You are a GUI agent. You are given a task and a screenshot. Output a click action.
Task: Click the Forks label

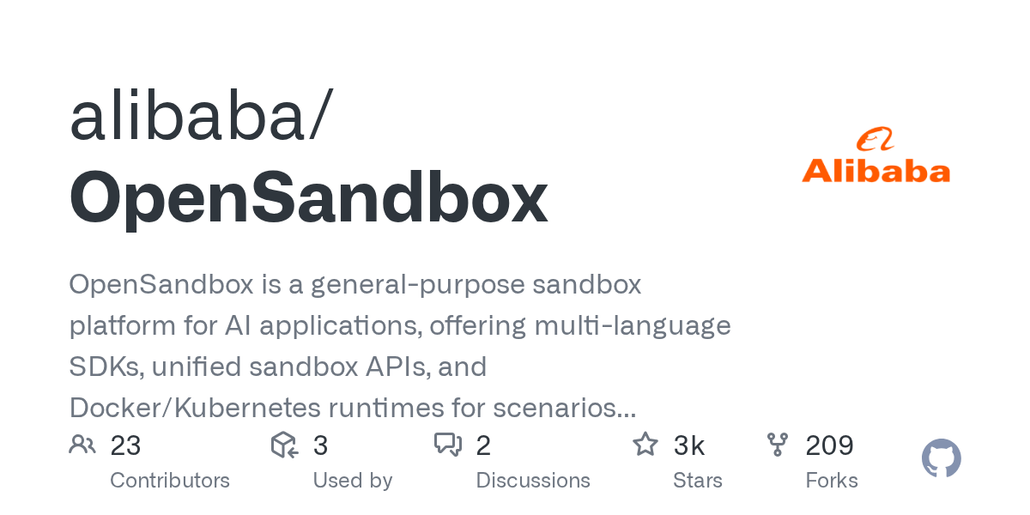[x=832, y=480]
